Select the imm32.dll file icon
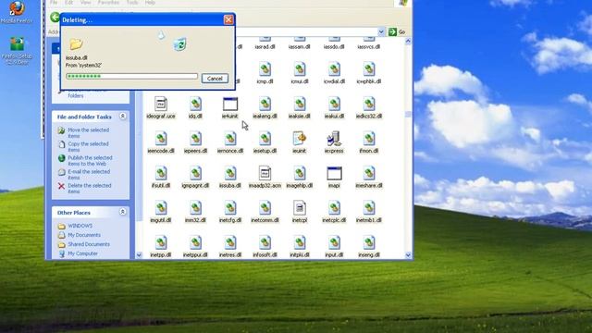This screenshot has width=592, height=333. coord(195,207)
